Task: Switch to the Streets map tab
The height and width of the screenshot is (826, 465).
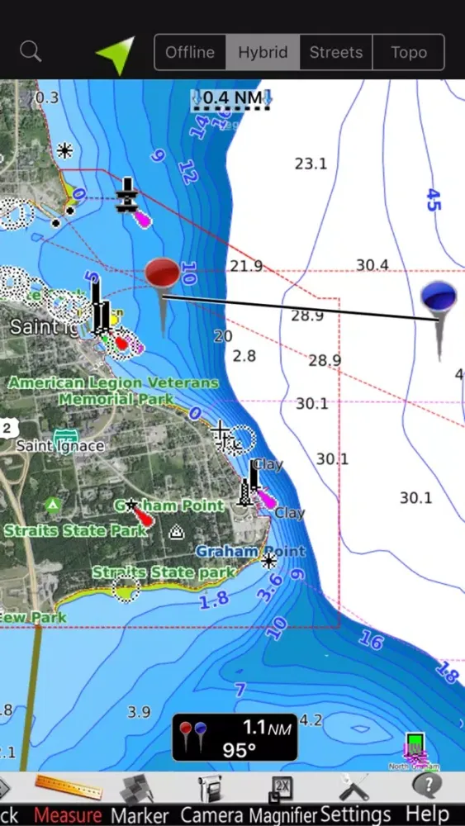Action: click(336, 52)
